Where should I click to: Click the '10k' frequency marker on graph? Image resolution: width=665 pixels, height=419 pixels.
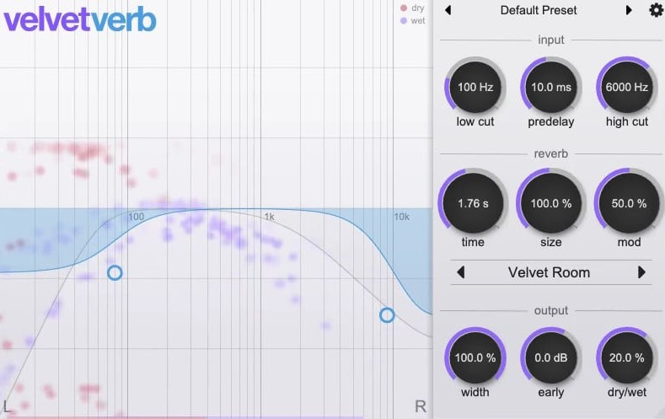(x=402, y=217)
